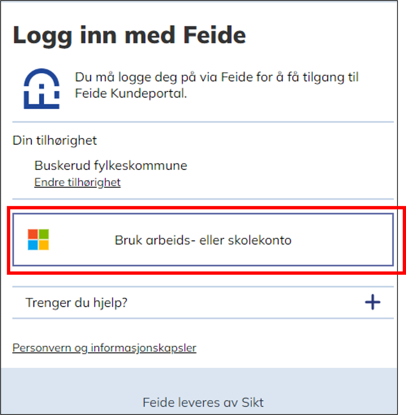Viewport: 406px width, 415px height.
Task: Click the blue Microsoft square tile
Action: [x=33, y=244]
